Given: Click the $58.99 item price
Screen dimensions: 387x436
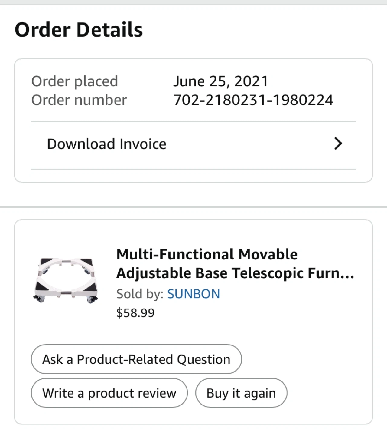Looking at the screenshot, I should [135, 313].
